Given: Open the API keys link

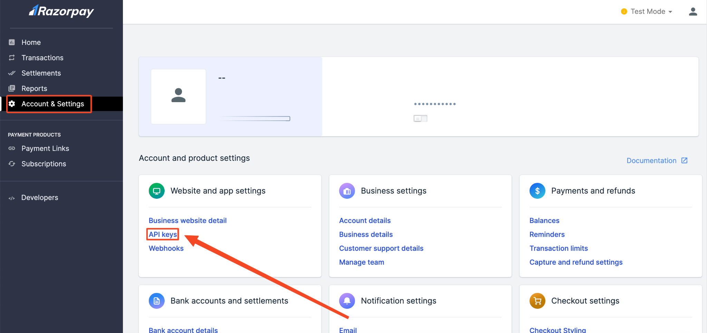Looking at the screenshot, I should [163, 234].
